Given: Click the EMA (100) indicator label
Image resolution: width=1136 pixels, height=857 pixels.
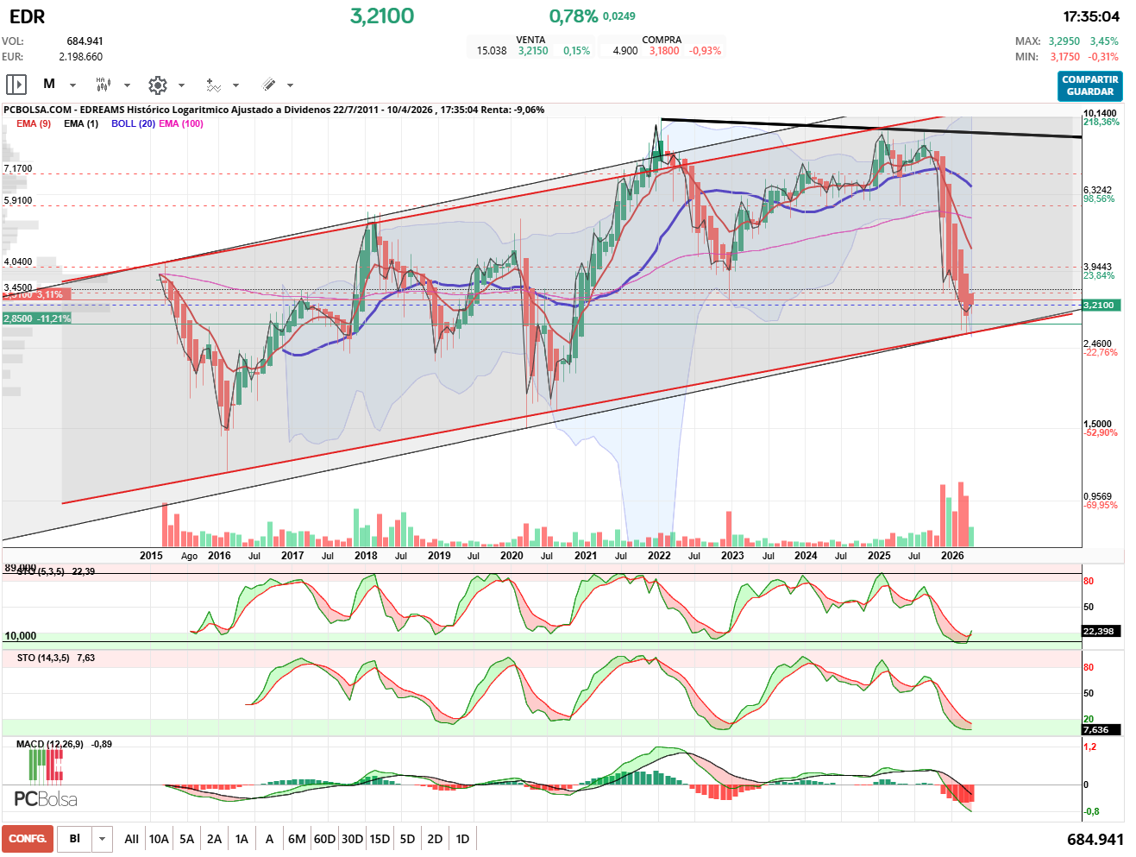Looking at the screenshot, I should pos(181,123).
